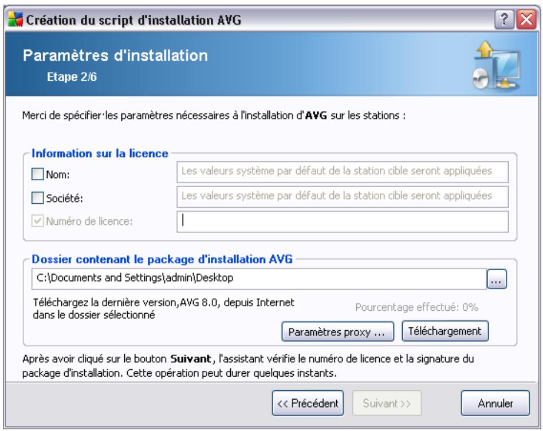
Task: Click the Nom input field
Action: click(x=343, y=172)
